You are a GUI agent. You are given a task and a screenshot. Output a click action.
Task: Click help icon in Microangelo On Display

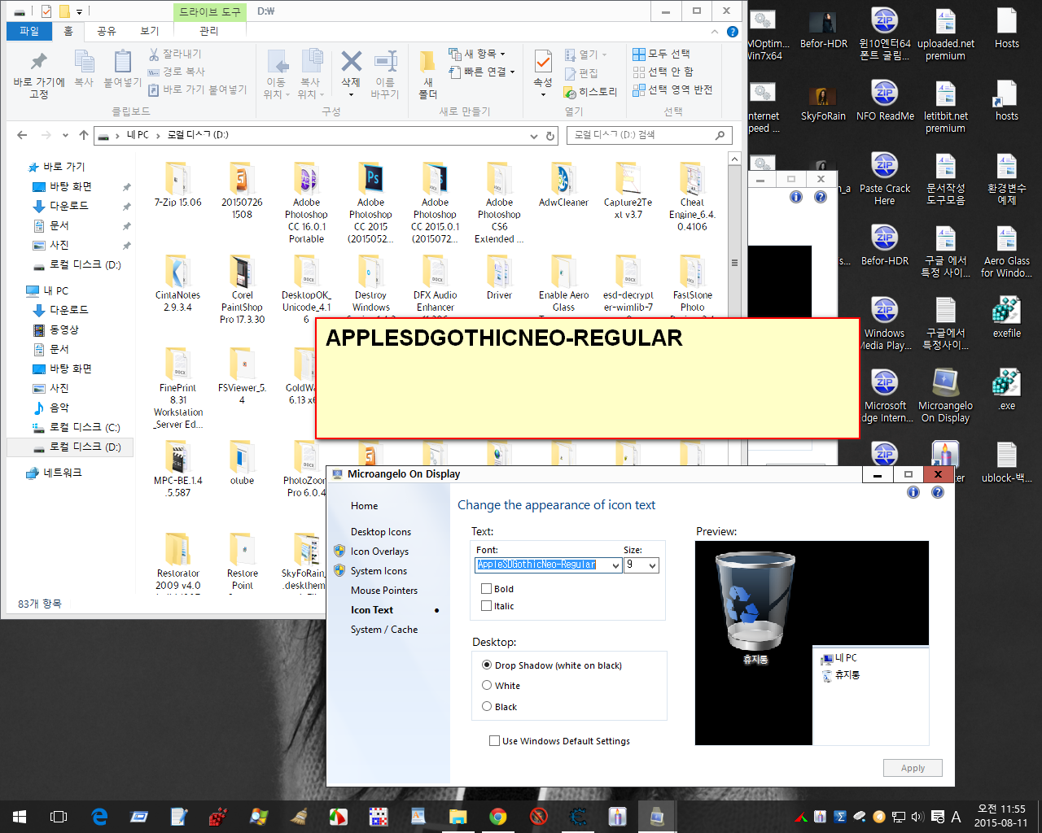point(938,492)
